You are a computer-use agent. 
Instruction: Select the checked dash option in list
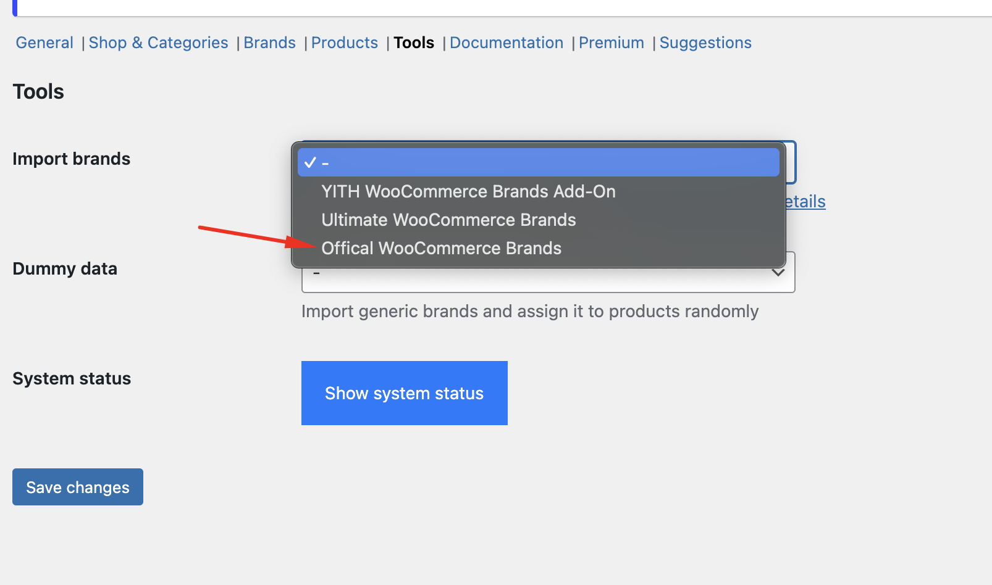(x=537, y=163)
